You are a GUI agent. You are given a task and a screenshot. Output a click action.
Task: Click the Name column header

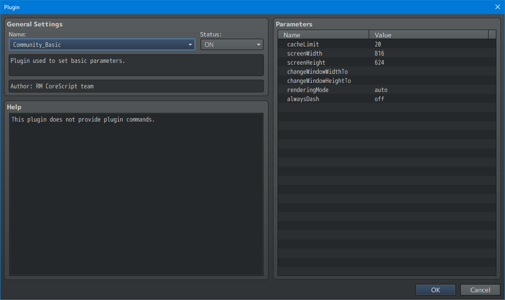[x=323, y=35]
